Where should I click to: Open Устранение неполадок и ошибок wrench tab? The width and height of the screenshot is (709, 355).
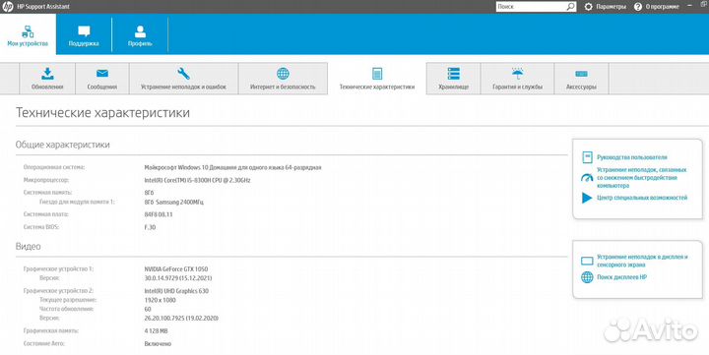coord(183,78)
